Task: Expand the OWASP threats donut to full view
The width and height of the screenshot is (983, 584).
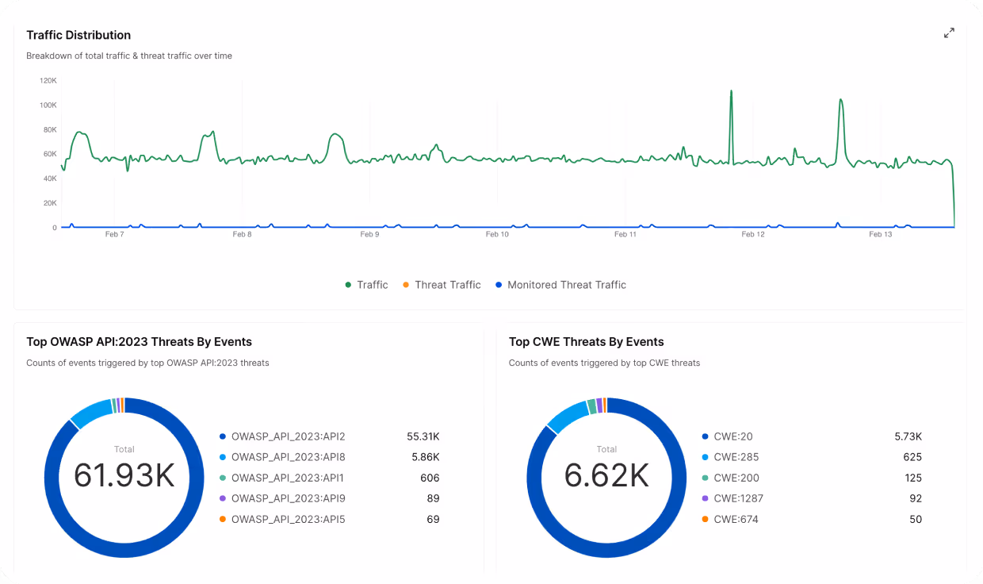Action: [x=124, y=478]
